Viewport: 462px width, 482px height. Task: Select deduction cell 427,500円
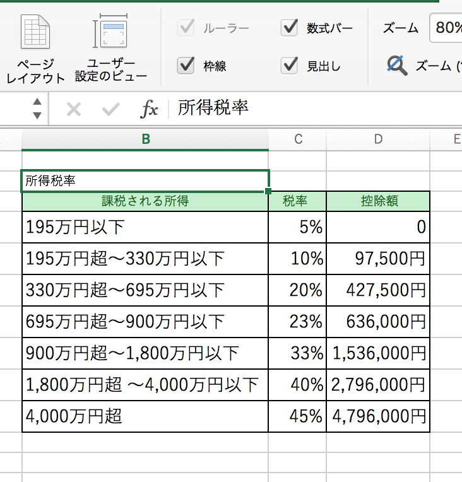pos(378,290)
